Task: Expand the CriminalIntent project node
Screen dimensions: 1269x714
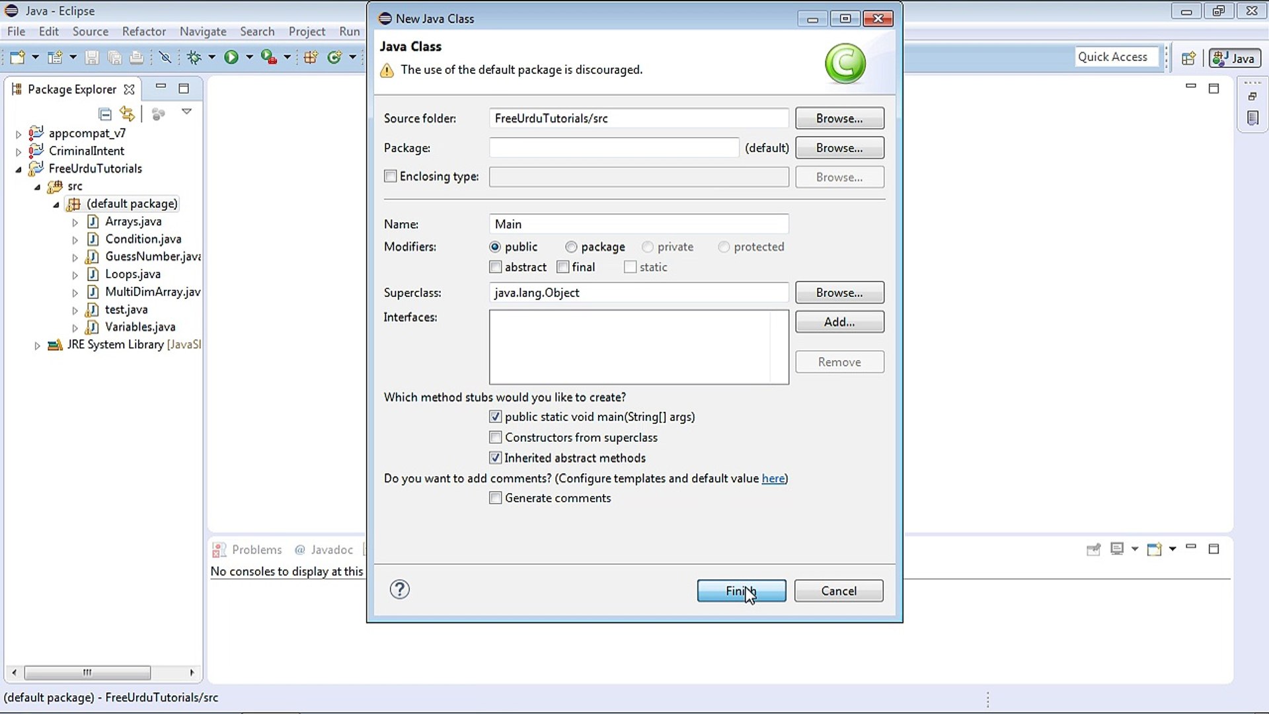Action: pyautogui.click(x=19, y=151)
